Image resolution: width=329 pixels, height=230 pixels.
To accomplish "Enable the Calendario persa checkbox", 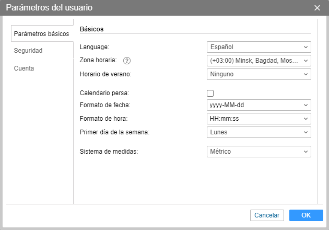I will 210,93.
